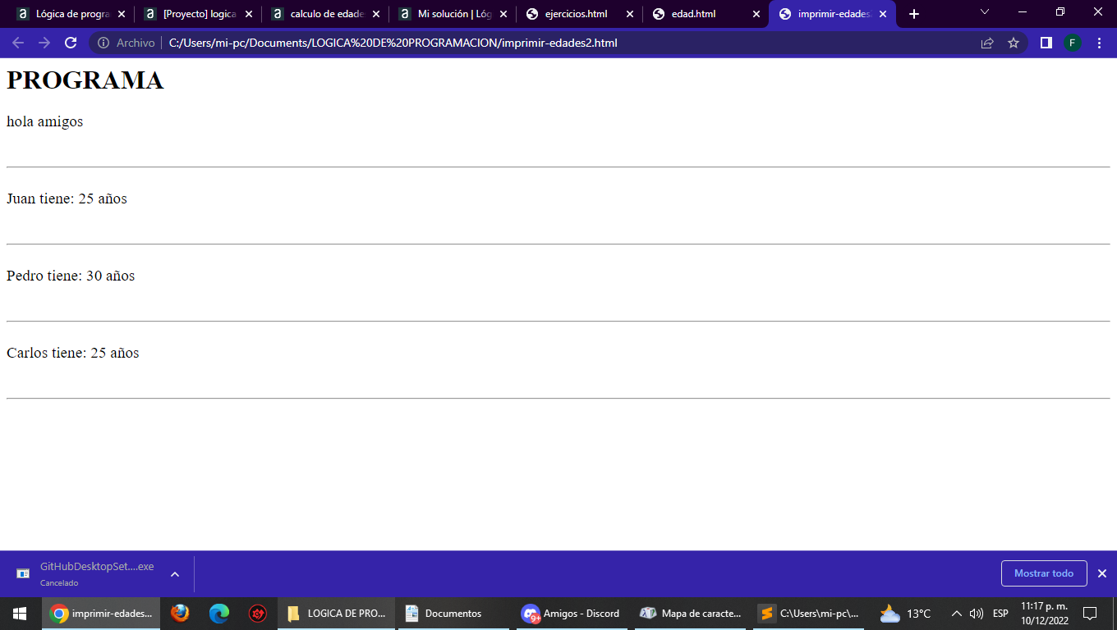The width and height of the screenshot is (1117, 630).
Task: Close the edad.html tab
Action: (756, 14)
